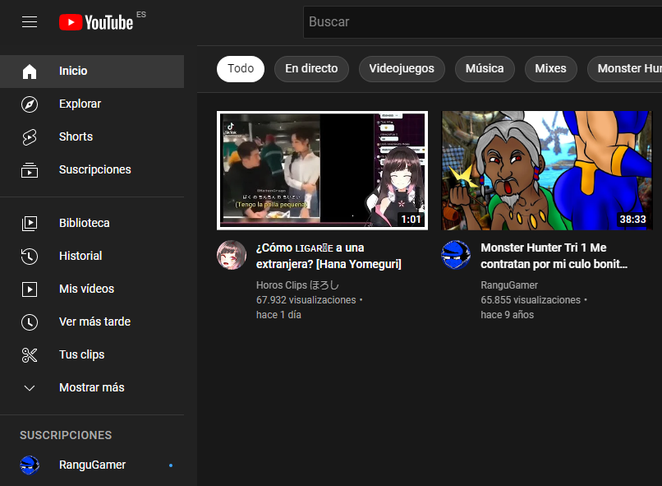Viewport: 662px width, 486px height.
Task: Open RanguGamer channel name under video
Action: click(509, 285)
